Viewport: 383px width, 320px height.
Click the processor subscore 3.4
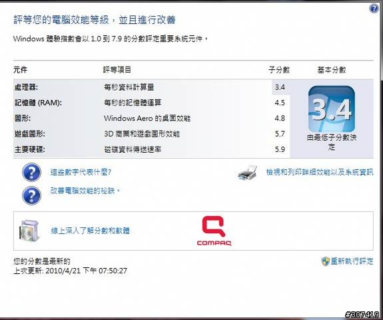click(280, 87)
